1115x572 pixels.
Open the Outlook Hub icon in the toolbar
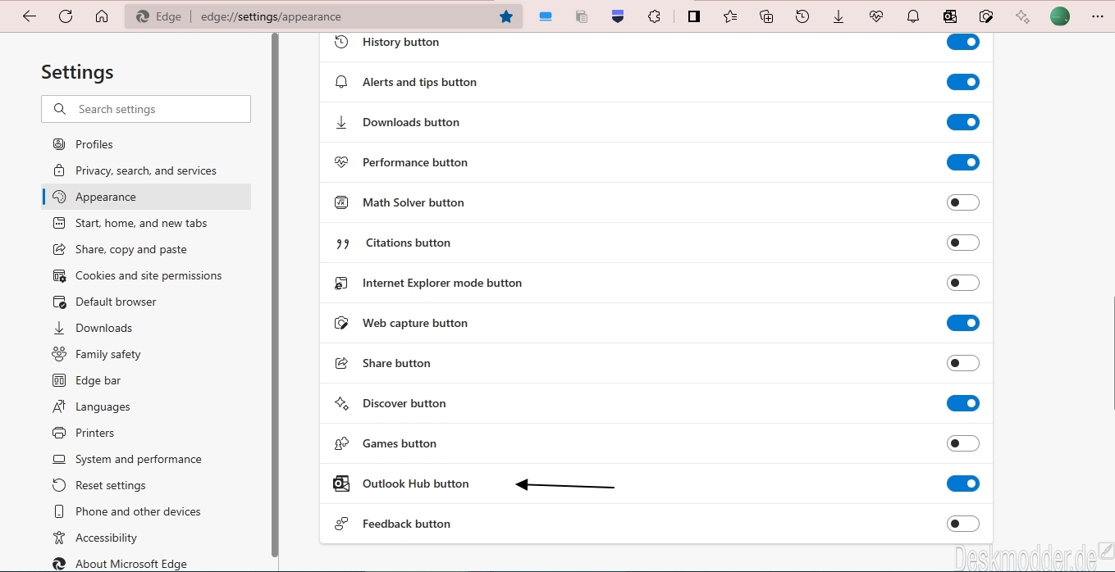pos(950,16)
